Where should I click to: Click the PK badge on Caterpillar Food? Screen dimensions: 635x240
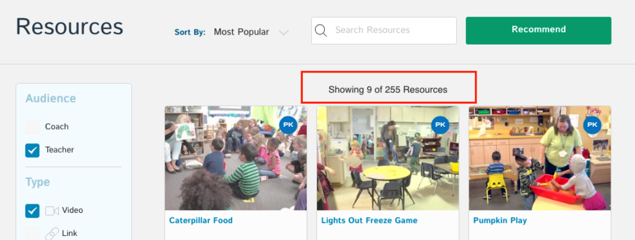[x=288, y=125]
